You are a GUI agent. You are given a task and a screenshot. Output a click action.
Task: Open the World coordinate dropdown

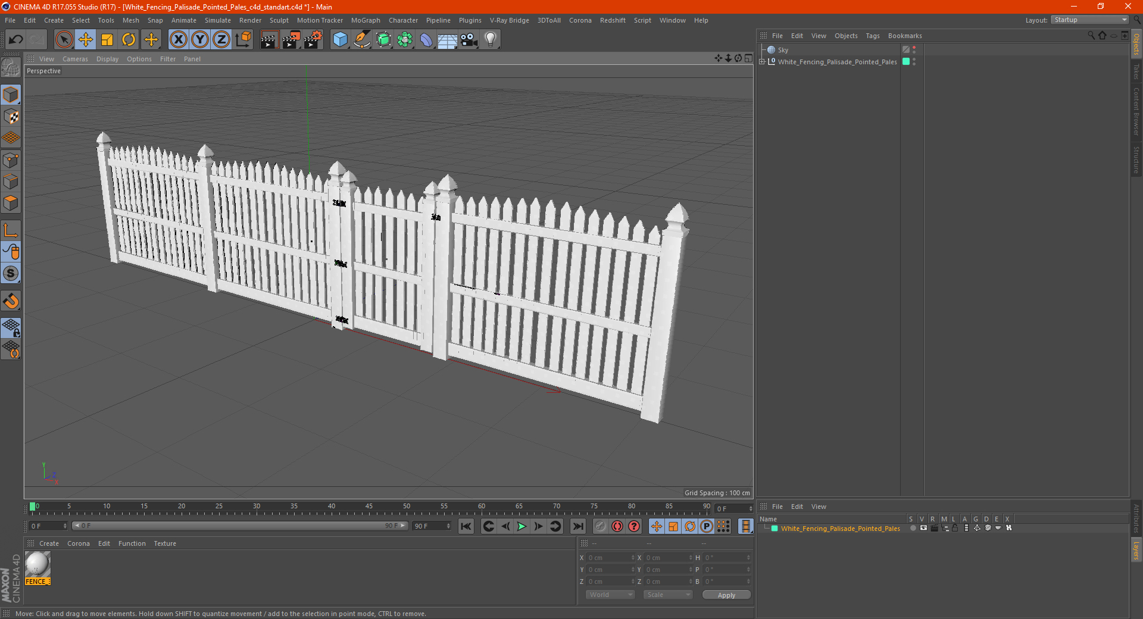tap(610, 595)
